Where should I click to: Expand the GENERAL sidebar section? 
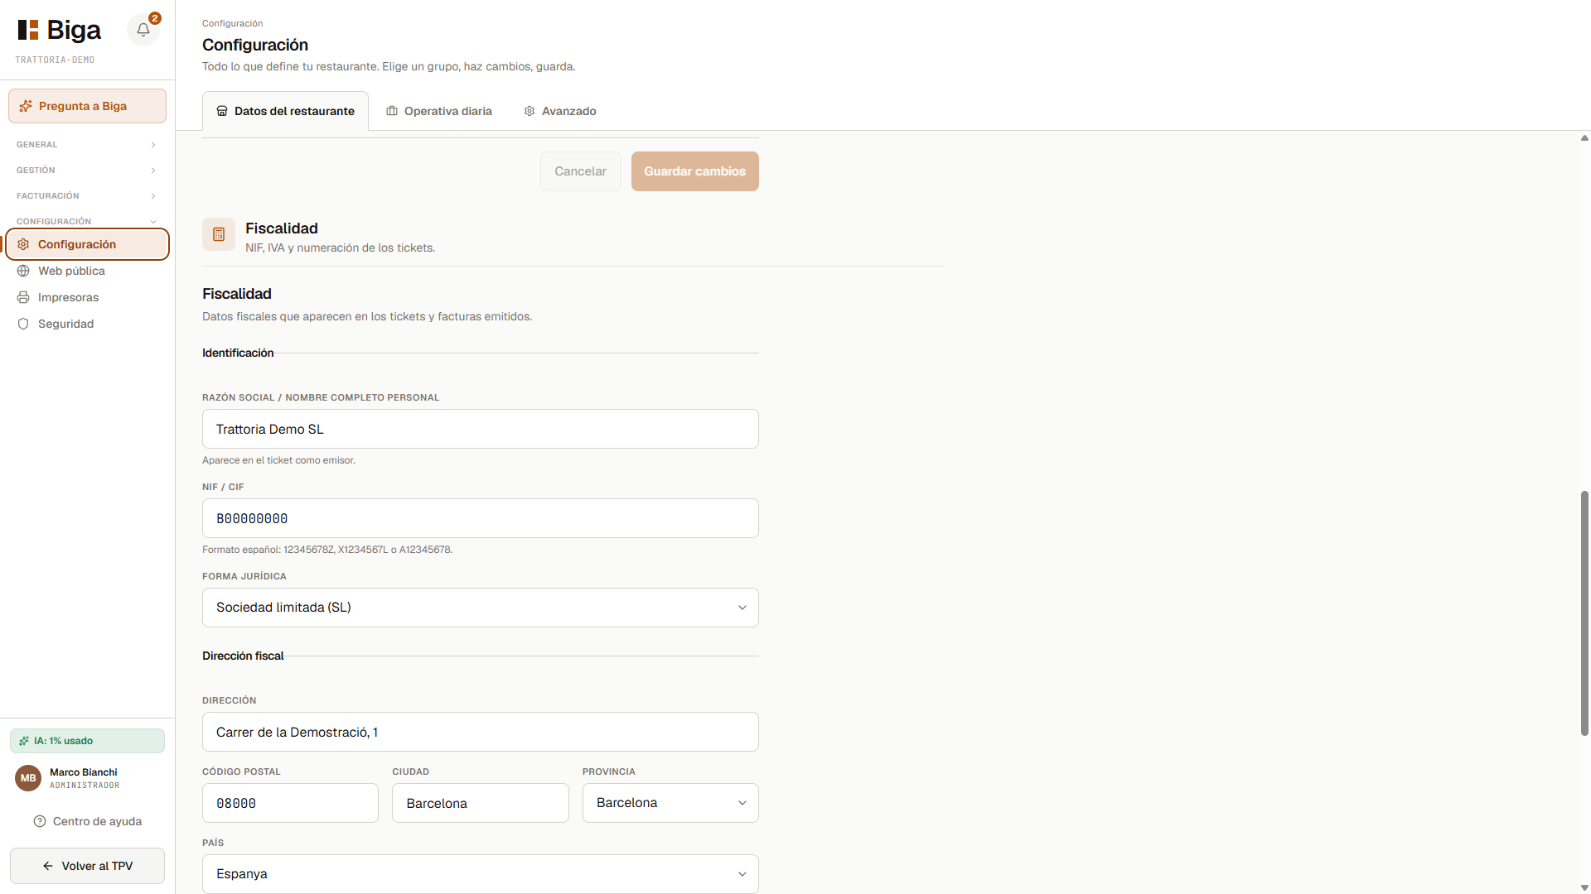click(87, 144)
